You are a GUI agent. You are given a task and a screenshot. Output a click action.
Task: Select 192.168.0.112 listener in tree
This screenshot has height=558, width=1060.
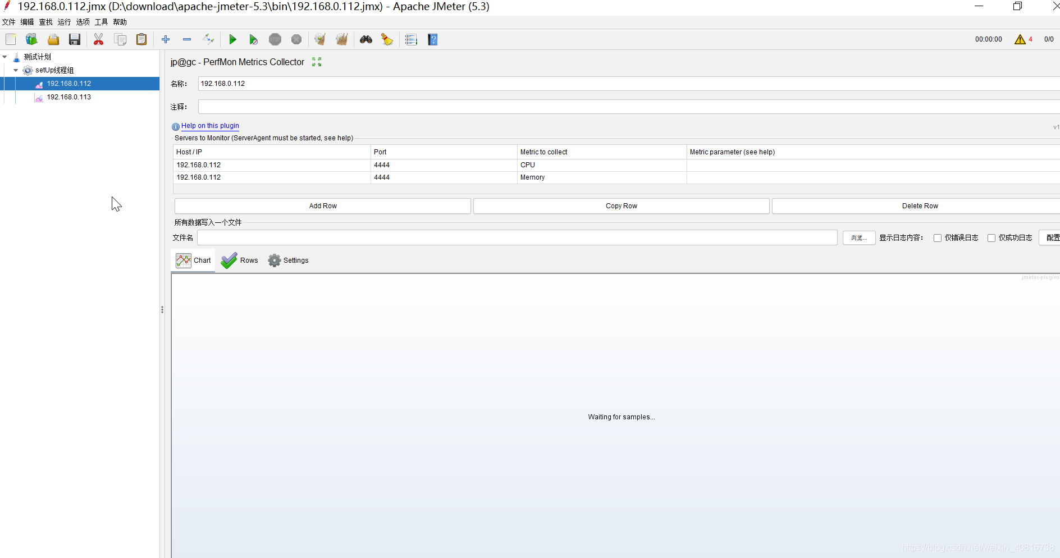[x=69, y=84]
